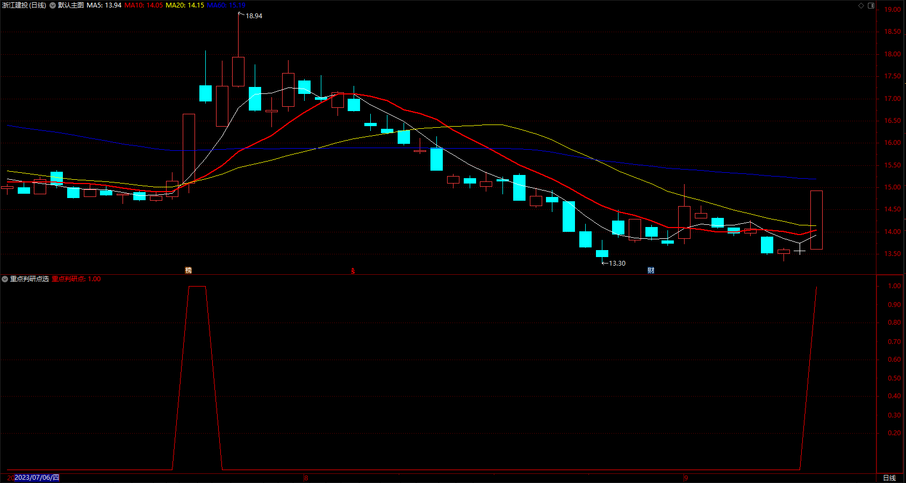Click the 财 marker on the chart
This screenshot has height=483, width=906.
pyautogui.click(x=651, y=270)
